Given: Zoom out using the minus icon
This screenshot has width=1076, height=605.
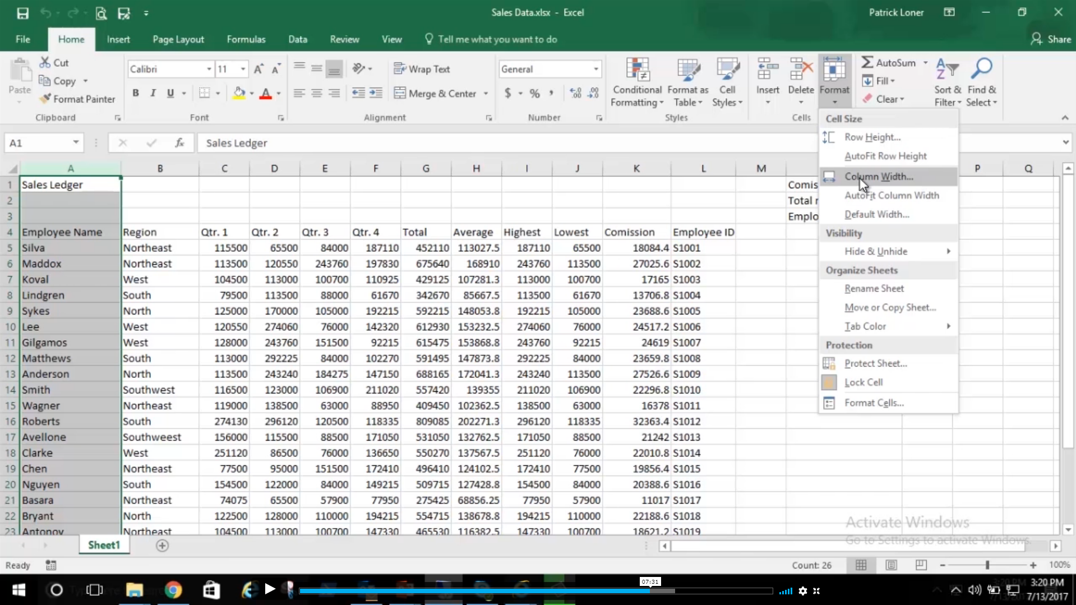Looking at the screenshot, I should click(x=943, y=565).
